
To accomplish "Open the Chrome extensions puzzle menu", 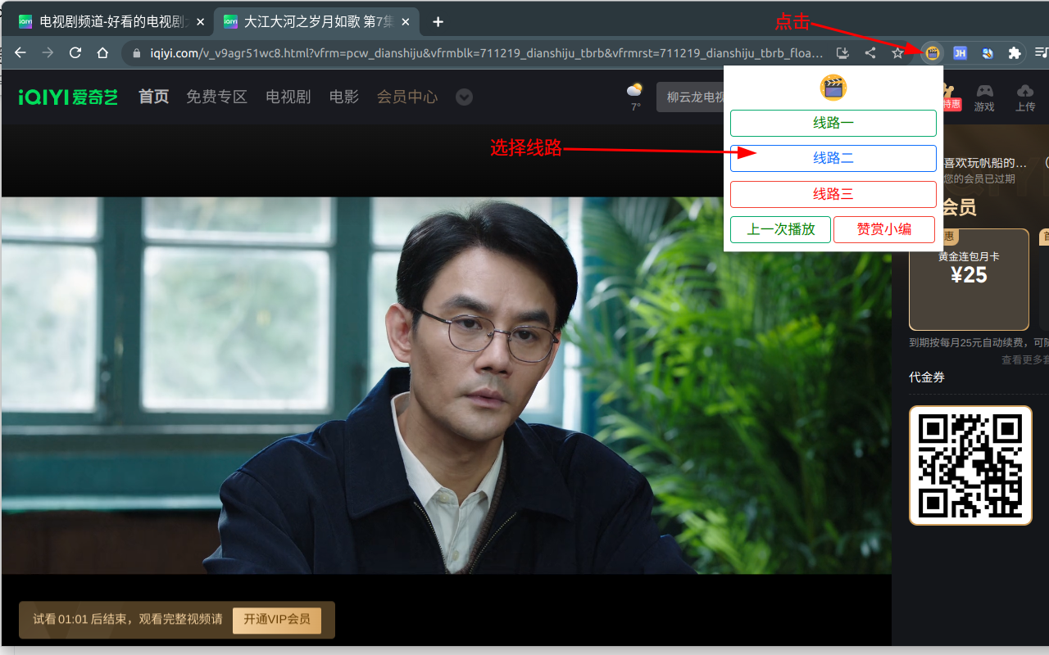I will pos(1015,52).
